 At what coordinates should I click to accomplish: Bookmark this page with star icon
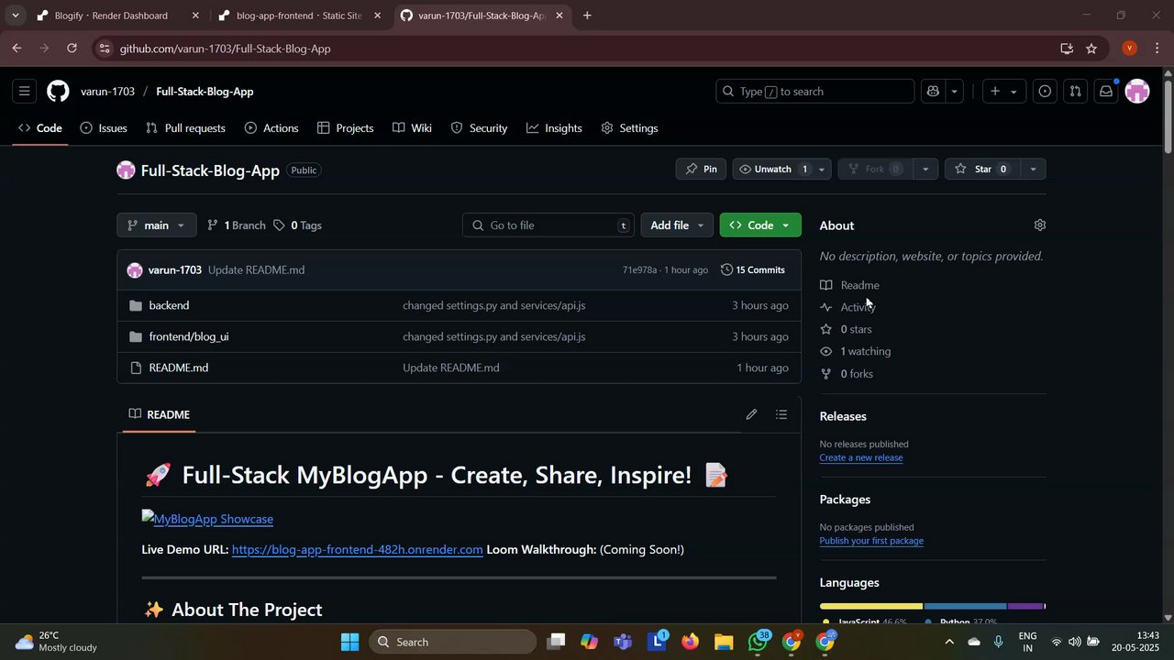(1091, 49)
